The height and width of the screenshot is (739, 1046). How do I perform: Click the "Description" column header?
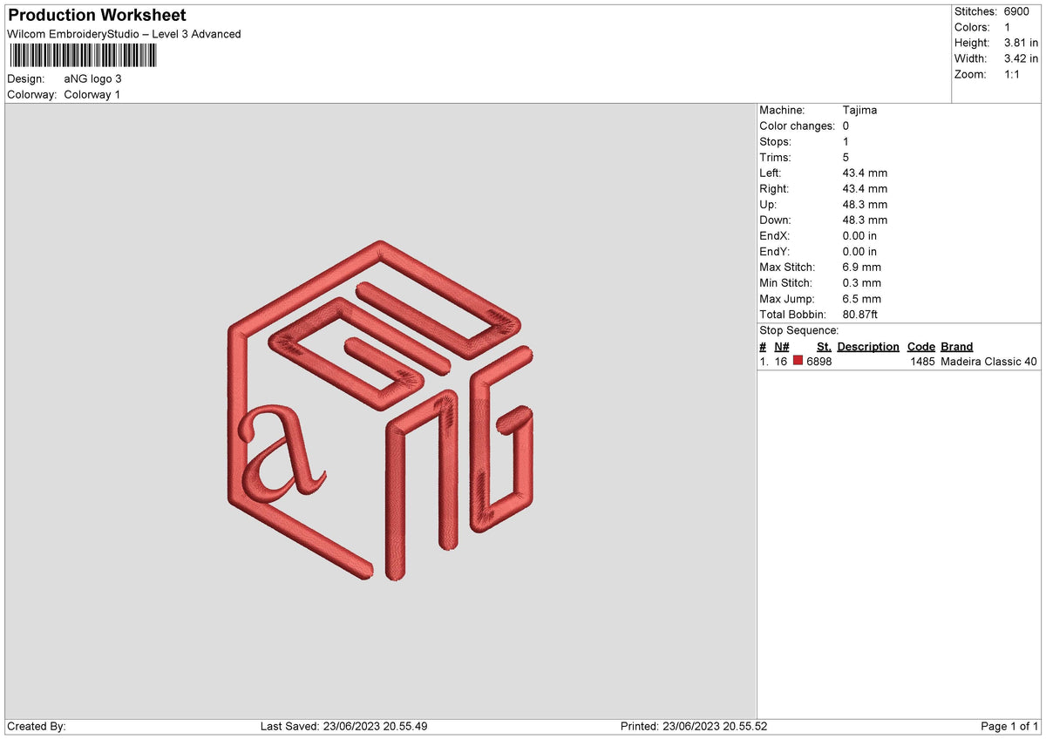coord(868,346)
